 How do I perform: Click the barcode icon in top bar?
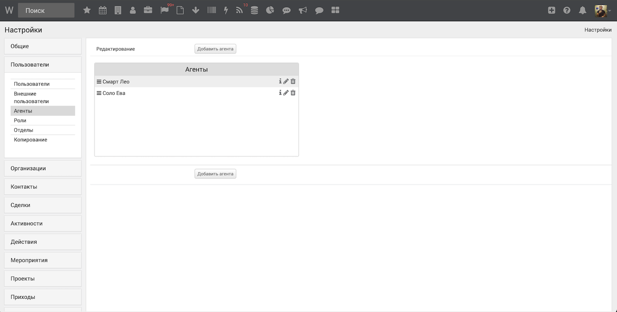point(212,10)
